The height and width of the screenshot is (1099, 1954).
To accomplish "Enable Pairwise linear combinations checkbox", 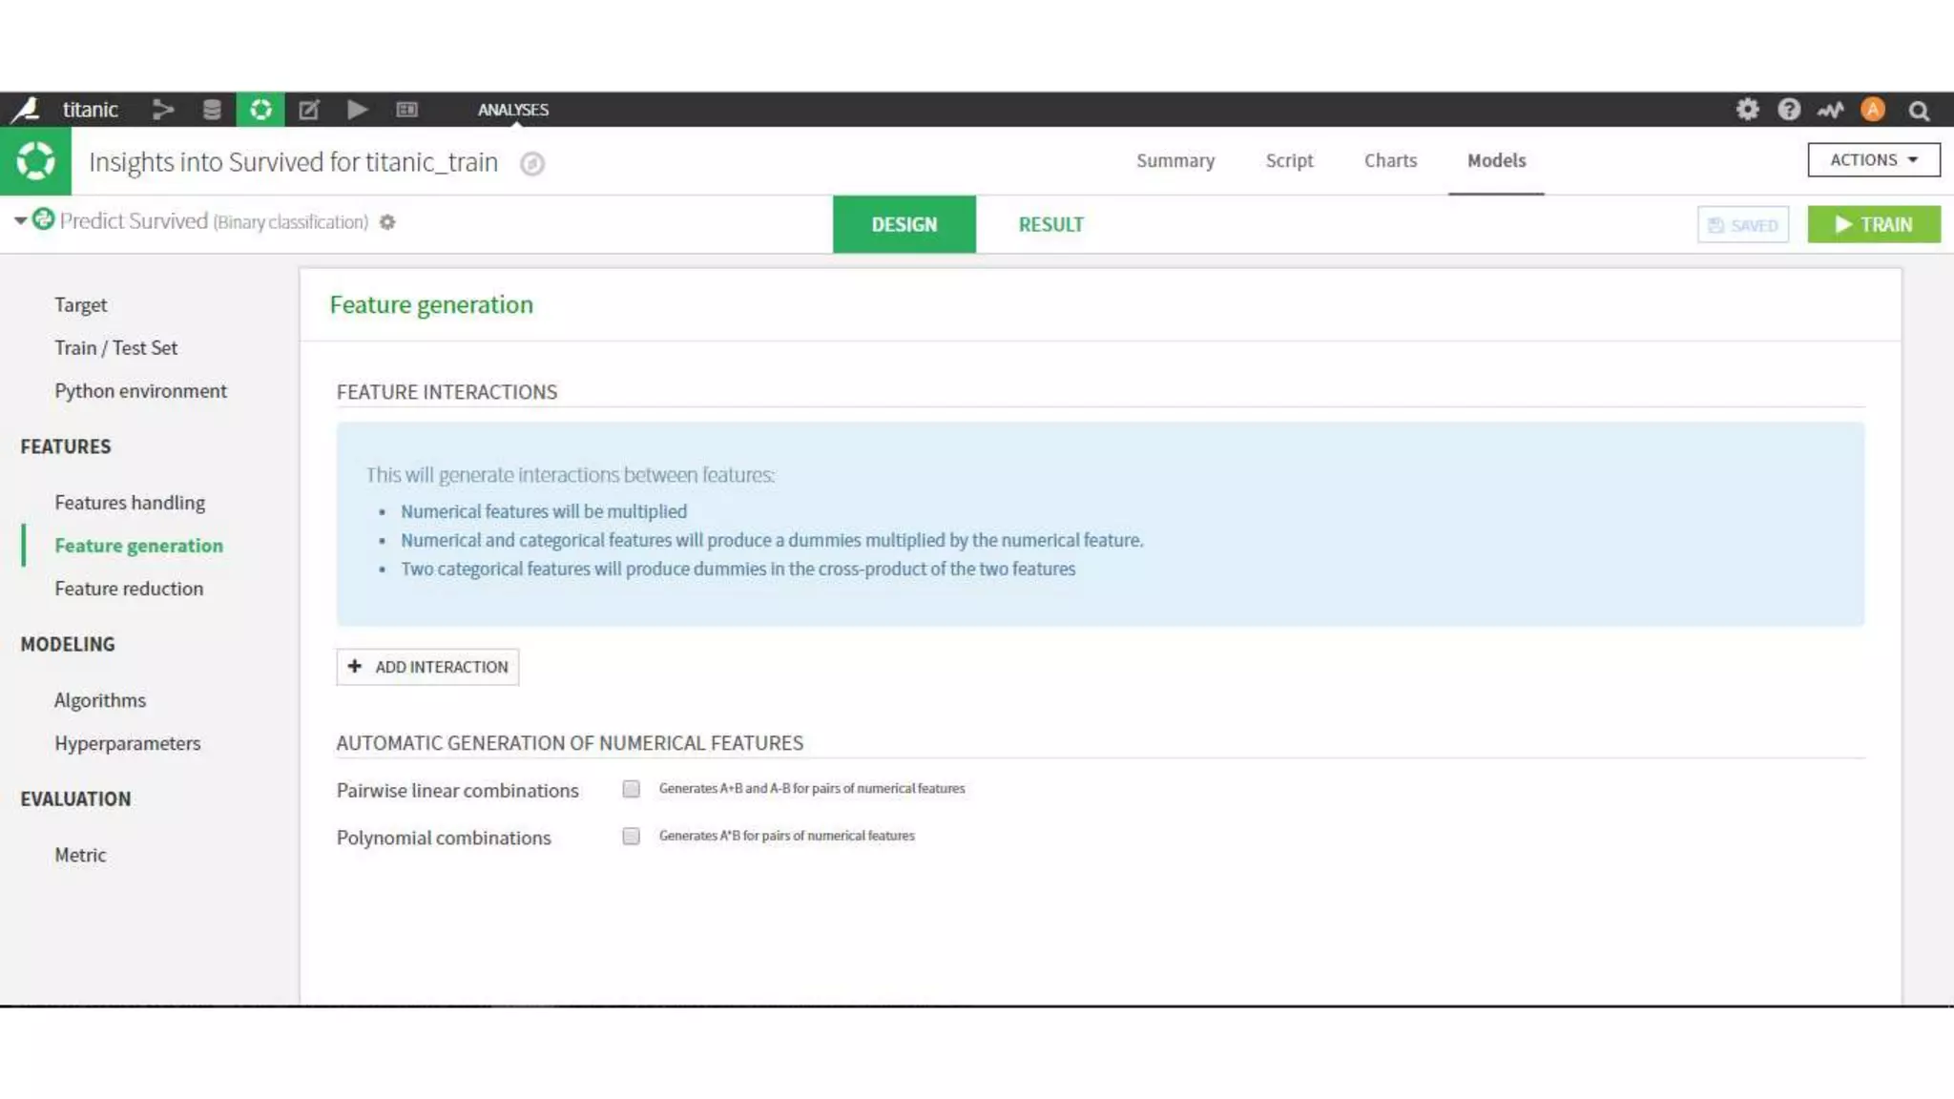I will (x=631, y=789).
